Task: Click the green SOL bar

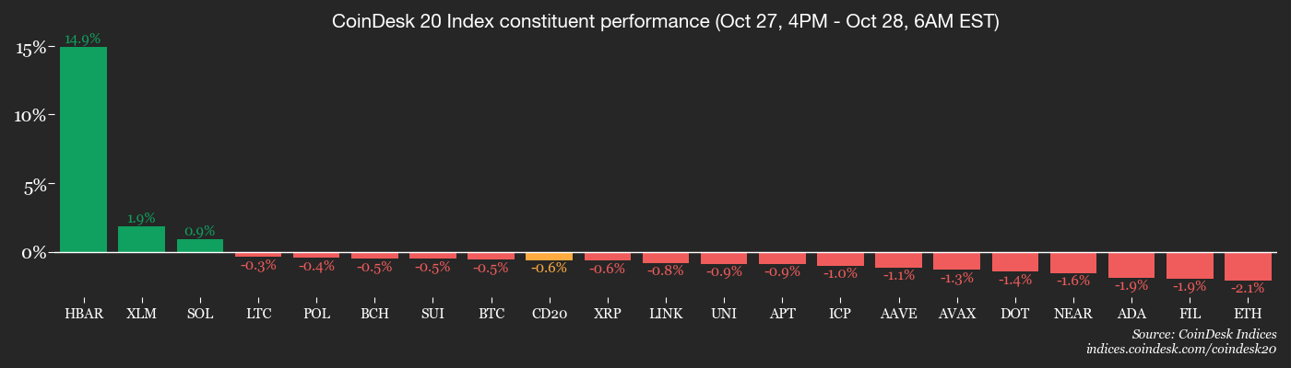Action: coord(200,246)
